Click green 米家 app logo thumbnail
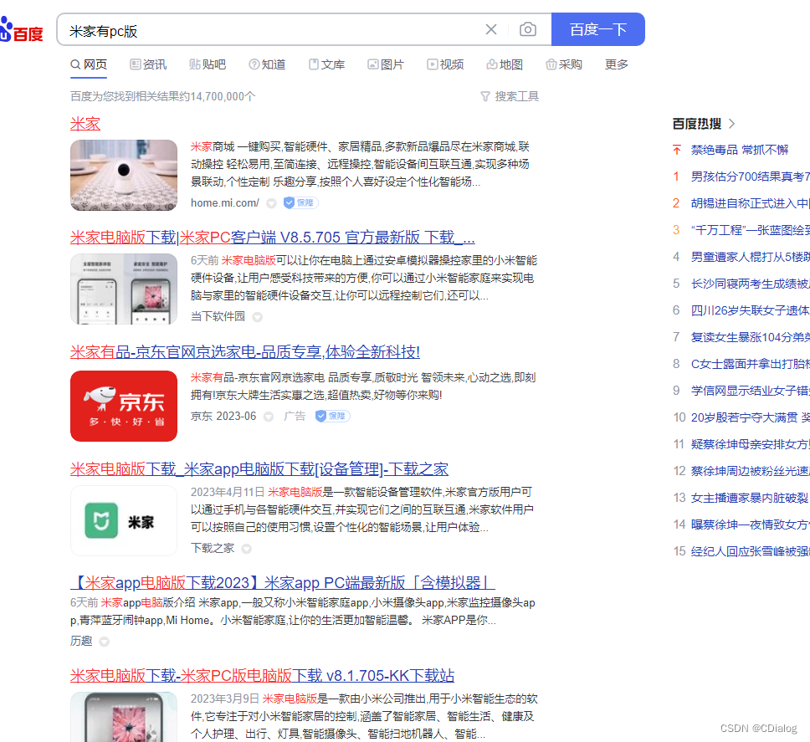 coord(124,520)
